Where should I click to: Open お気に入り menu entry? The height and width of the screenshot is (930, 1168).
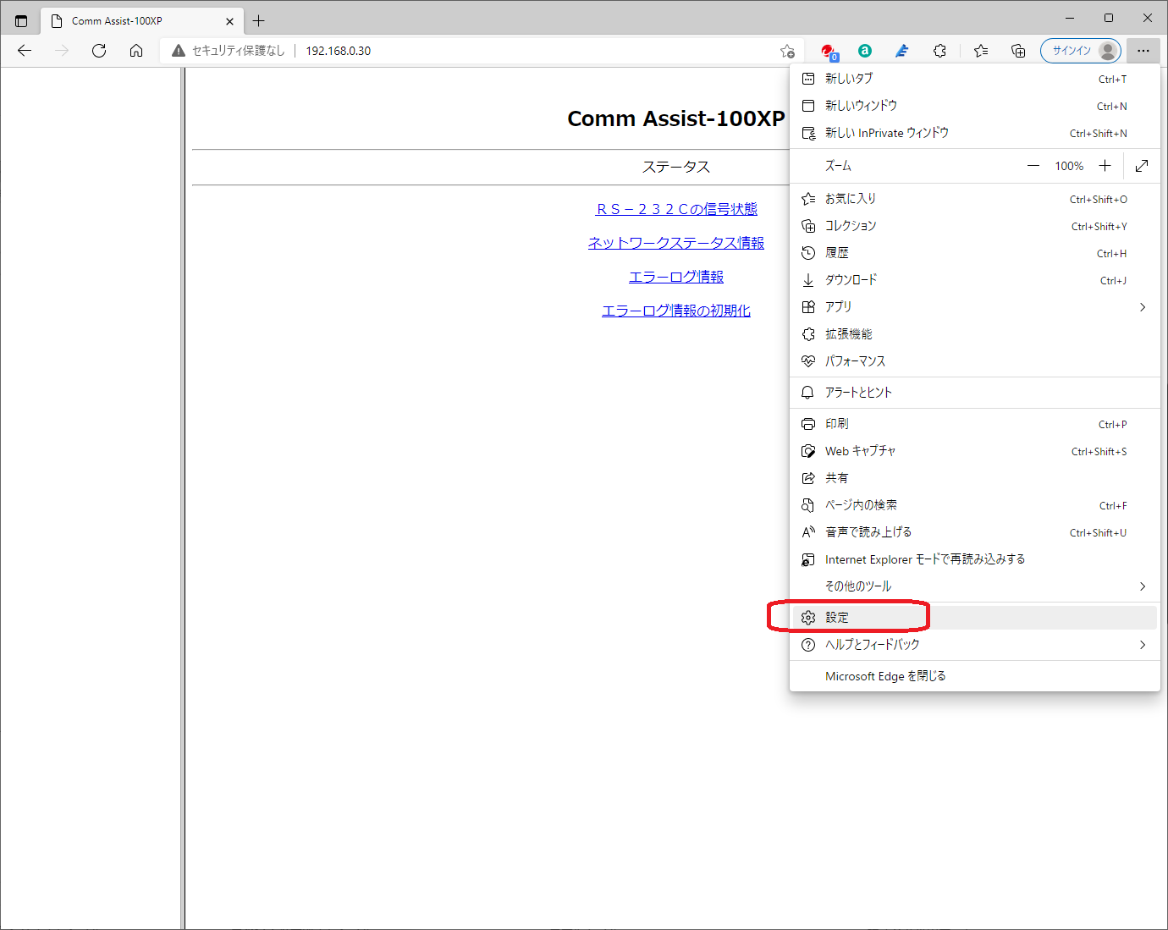(974, 199)
